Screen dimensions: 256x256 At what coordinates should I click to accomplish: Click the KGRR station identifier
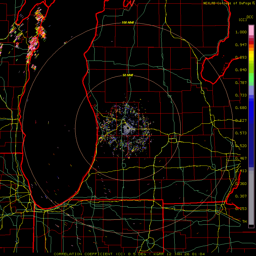pos(159,254)
